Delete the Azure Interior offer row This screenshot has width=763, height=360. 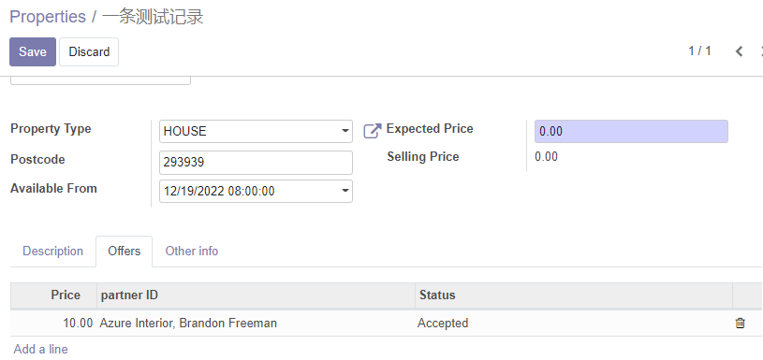coord(740,324)
